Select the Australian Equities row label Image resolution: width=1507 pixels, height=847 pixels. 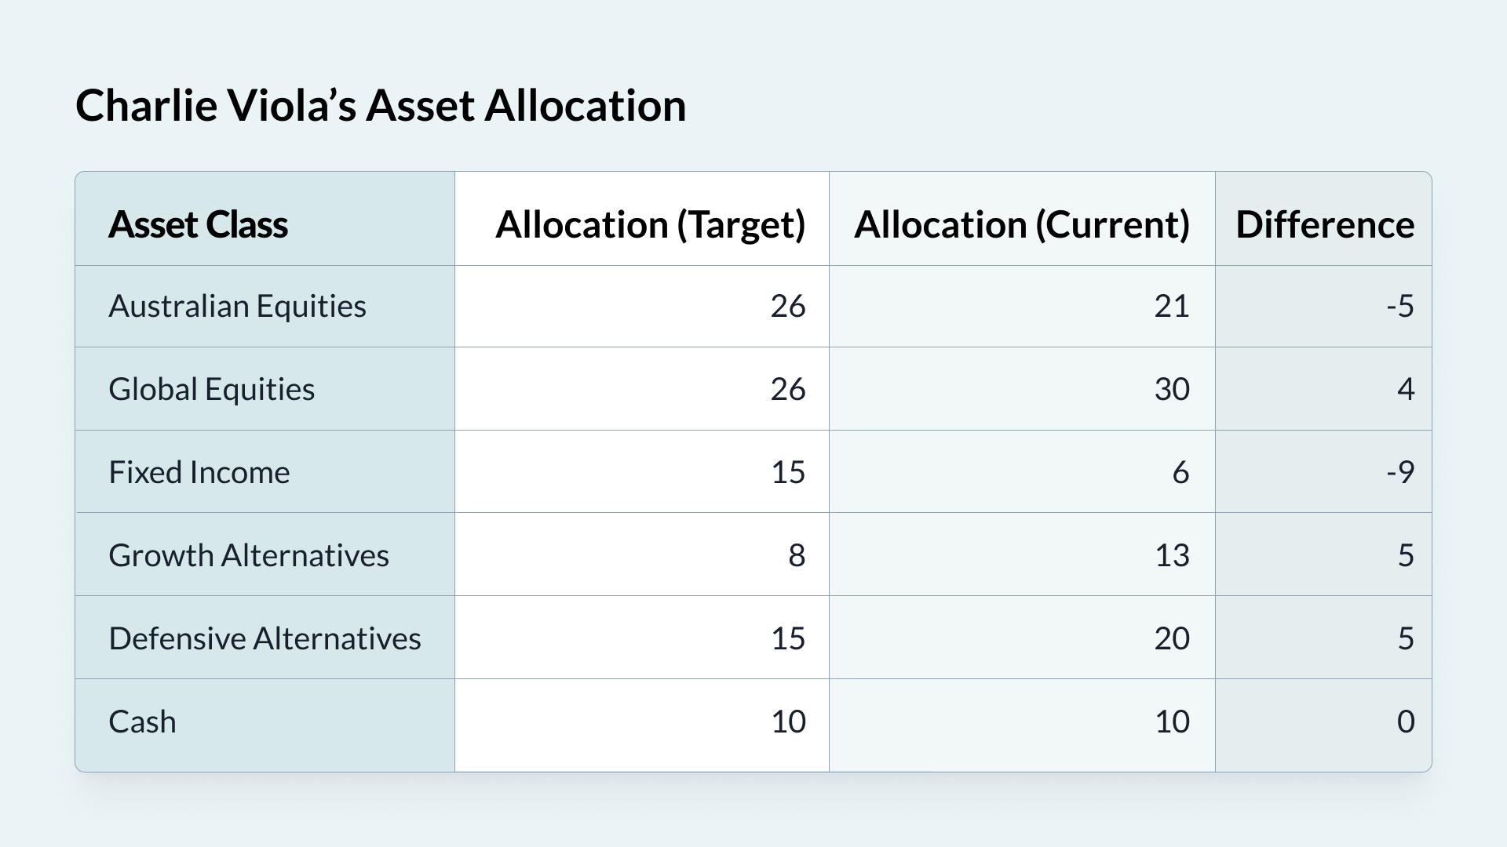click(x=237, y=306)
